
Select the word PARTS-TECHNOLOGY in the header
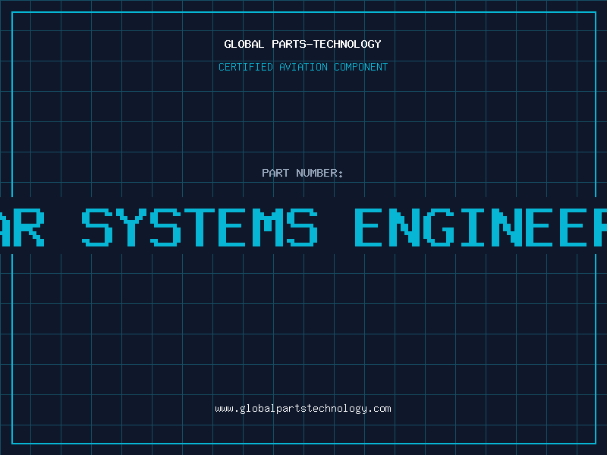click(x=326, y=44)
